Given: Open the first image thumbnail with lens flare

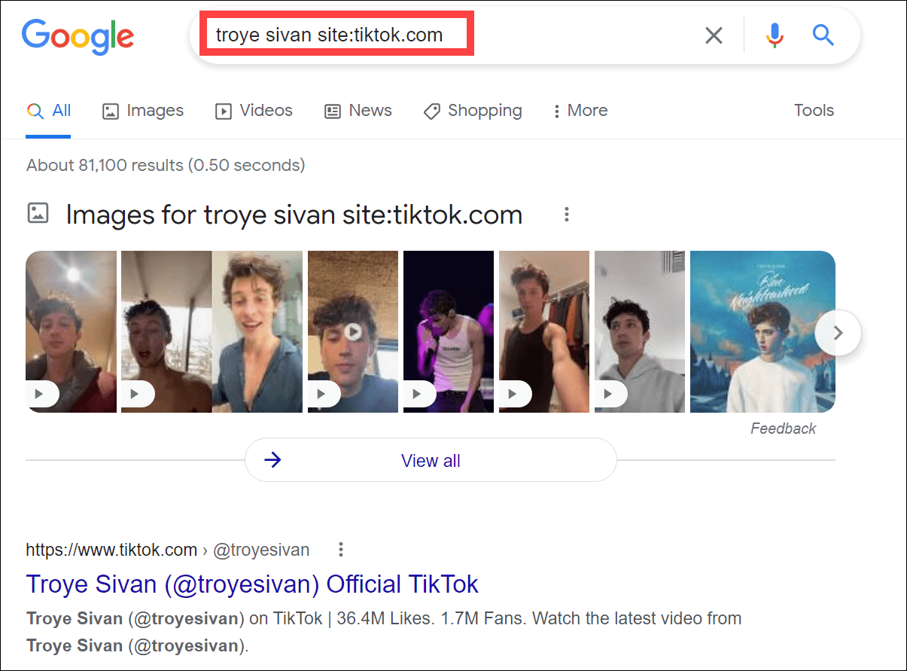Looking at the screenshot, I should click(72, 331).
